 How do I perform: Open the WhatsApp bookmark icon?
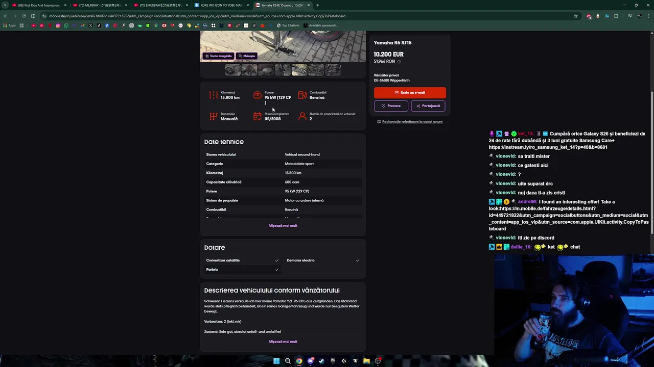coord(66,25)
